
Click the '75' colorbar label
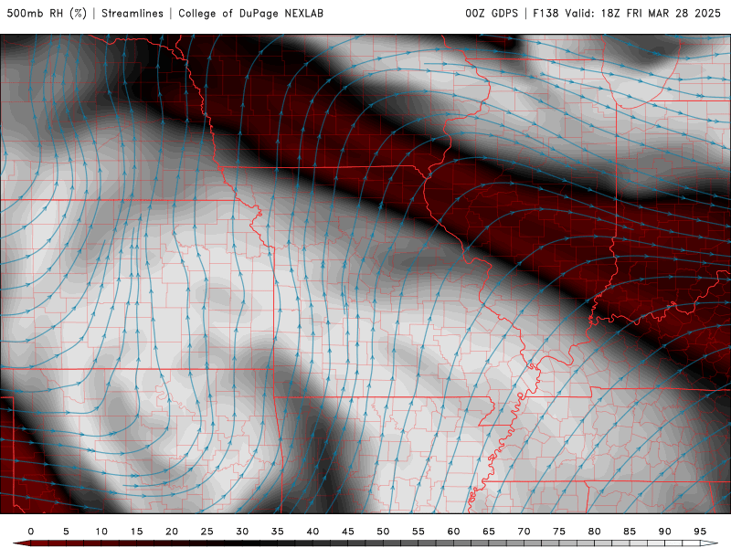[x=559, y=532]
